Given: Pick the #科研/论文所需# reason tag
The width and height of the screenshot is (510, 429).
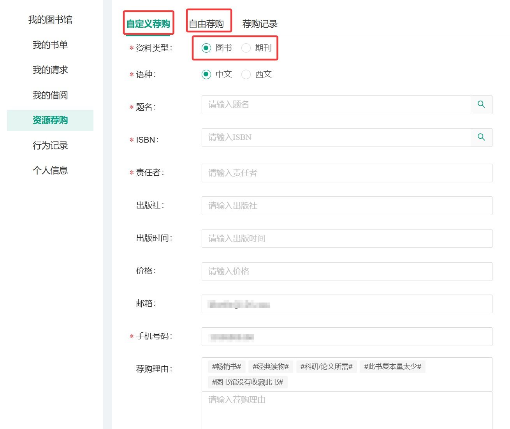Looking at the screenshot, I should point(326,367).
